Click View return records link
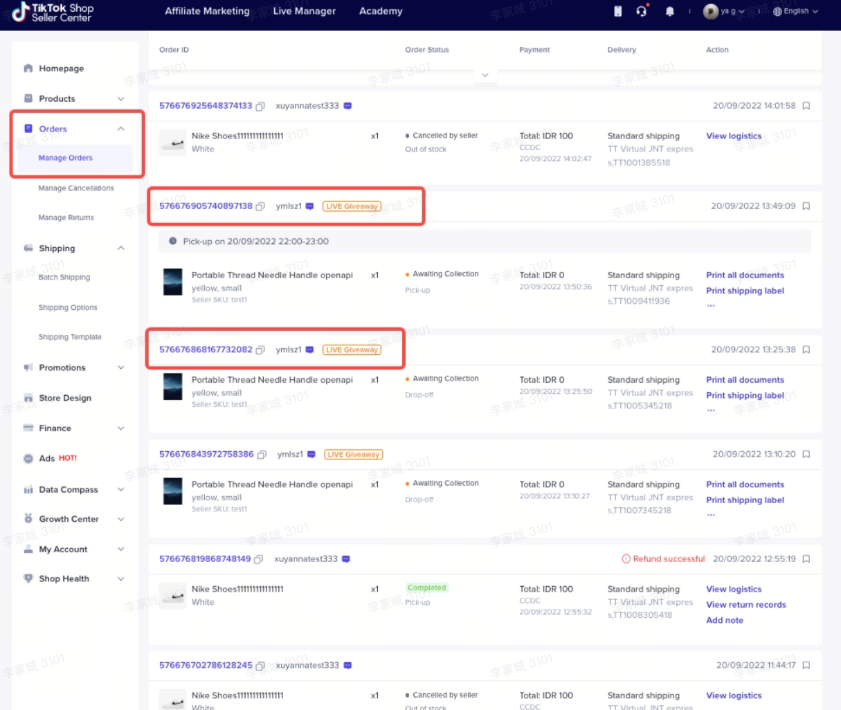Screen dimensions: 841x710 click(745, 605)
